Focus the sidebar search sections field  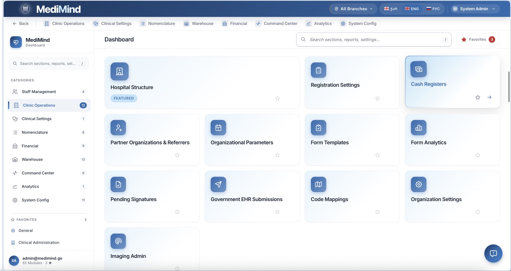tap(49, 63)
